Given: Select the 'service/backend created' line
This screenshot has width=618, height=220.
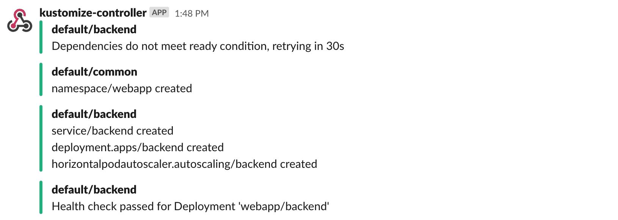Looking at the screenshot, I should tap(113, 131).
